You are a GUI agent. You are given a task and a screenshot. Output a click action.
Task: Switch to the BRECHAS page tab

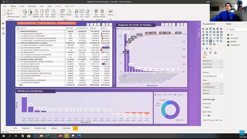[x=26, y=129]
